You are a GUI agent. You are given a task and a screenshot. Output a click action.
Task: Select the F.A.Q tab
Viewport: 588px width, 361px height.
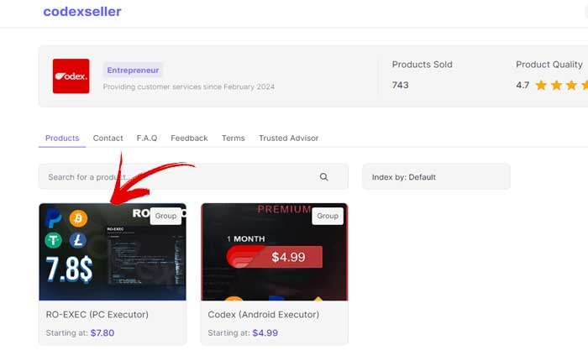pyautogui.click(x=147, y=138)
